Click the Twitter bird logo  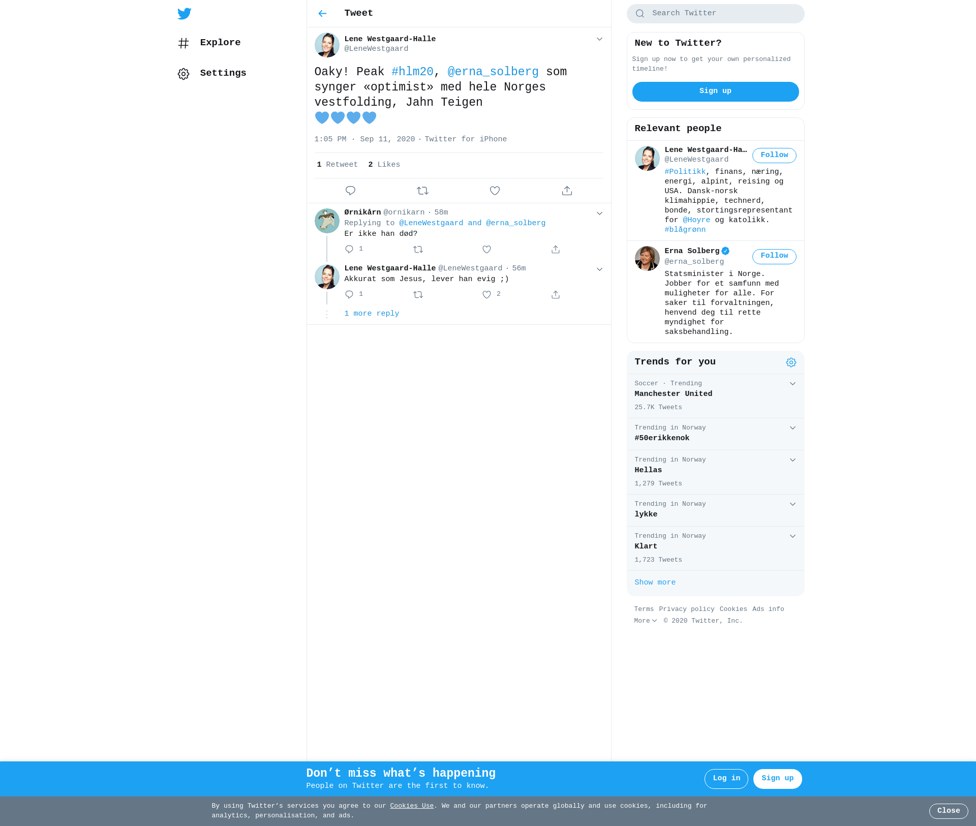click(x=185, y=14)
